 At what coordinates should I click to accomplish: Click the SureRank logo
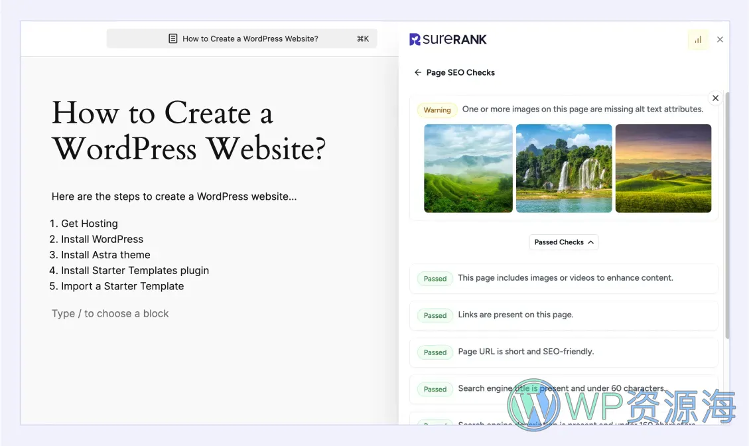pos(448,39)
